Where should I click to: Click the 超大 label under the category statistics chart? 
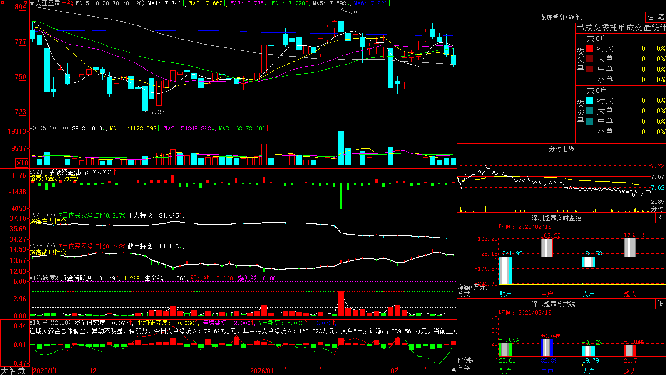pyautogui.click(x=630, y=371)
